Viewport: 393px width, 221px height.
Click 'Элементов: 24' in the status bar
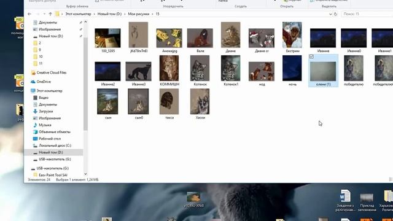click(39, 180)
